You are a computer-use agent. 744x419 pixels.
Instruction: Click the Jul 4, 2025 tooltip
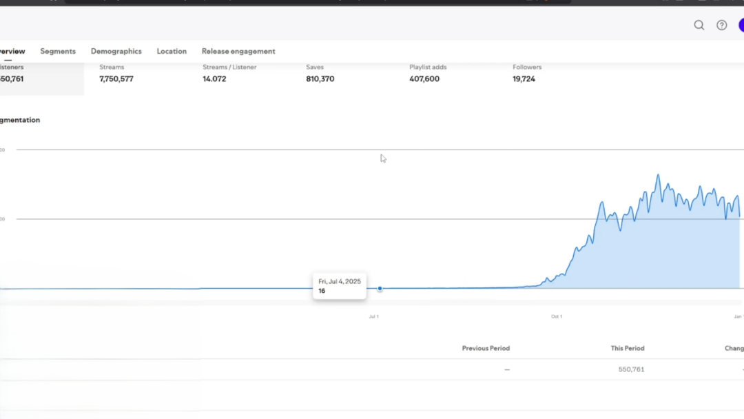point(339,286)
